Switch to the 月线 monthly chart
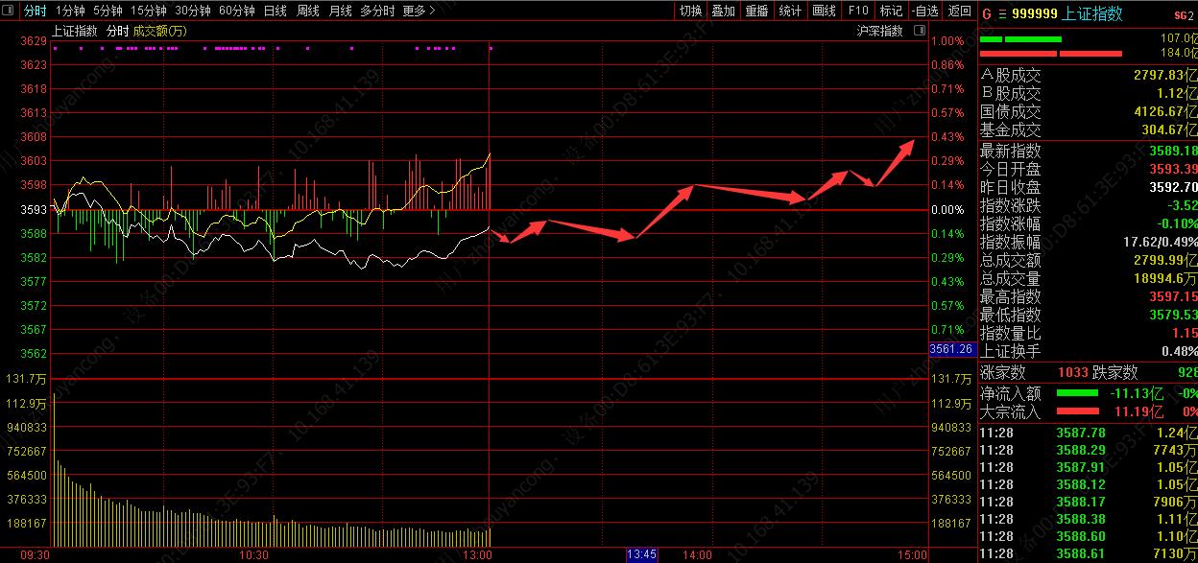This screenshot has height=563, width=1198. tap(340, 11)
